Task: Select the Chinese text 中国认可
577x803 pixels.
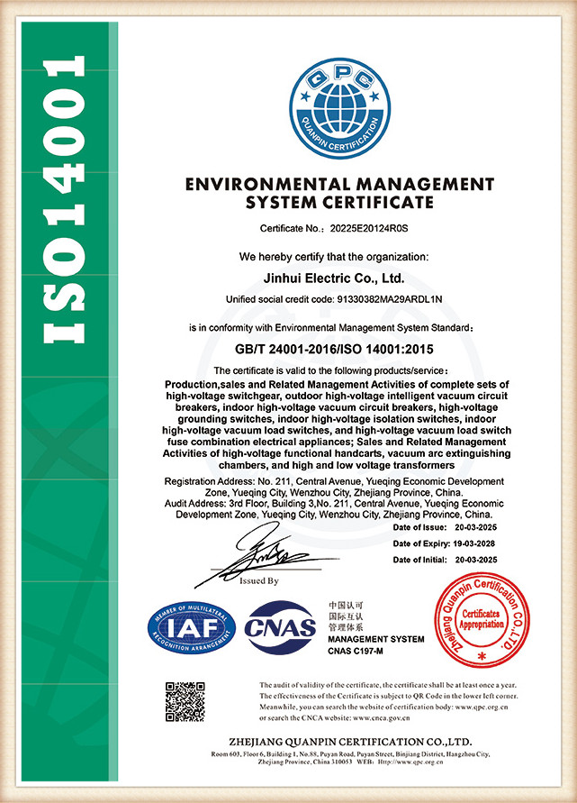Action: pyautogui.click(x=346, y=606)
